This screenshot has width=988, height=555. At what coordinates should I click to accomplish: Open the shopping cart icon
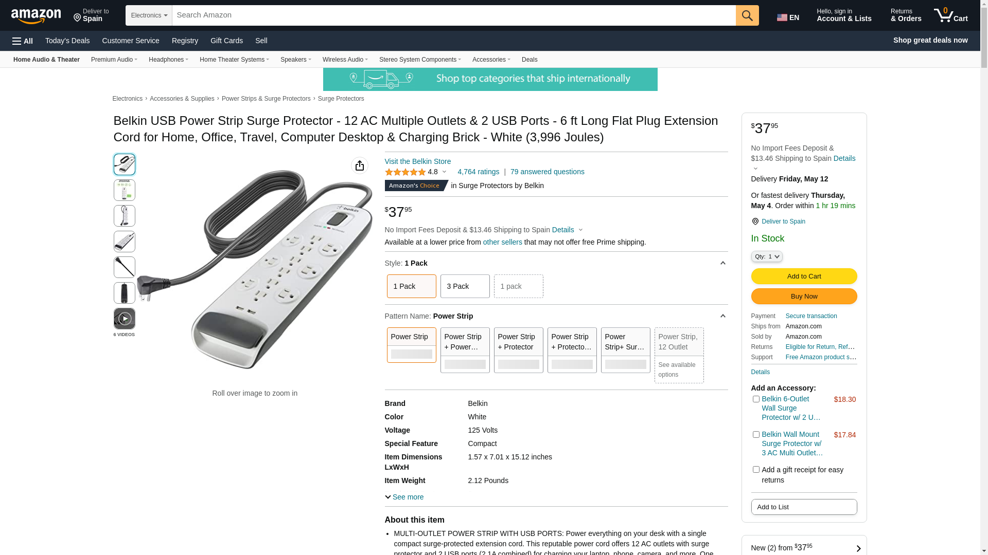[950, 15]
